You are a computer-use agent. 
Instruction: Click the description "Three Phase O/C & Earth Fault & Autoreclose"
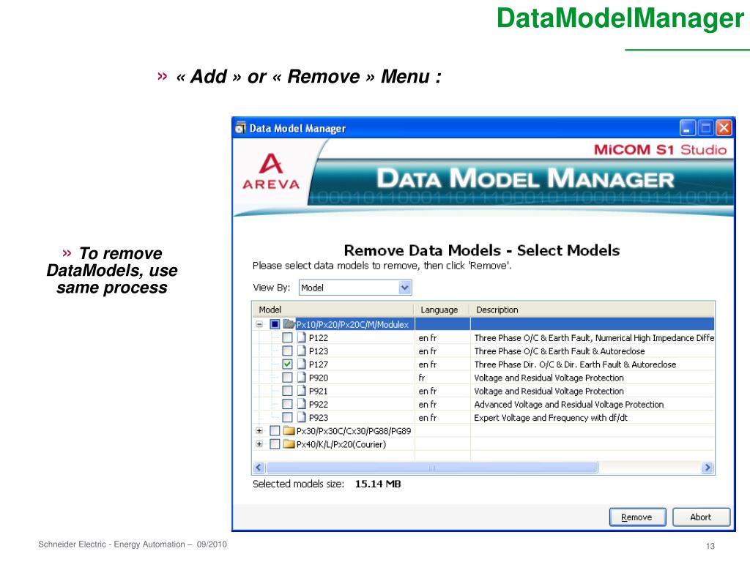pos(559,351)
